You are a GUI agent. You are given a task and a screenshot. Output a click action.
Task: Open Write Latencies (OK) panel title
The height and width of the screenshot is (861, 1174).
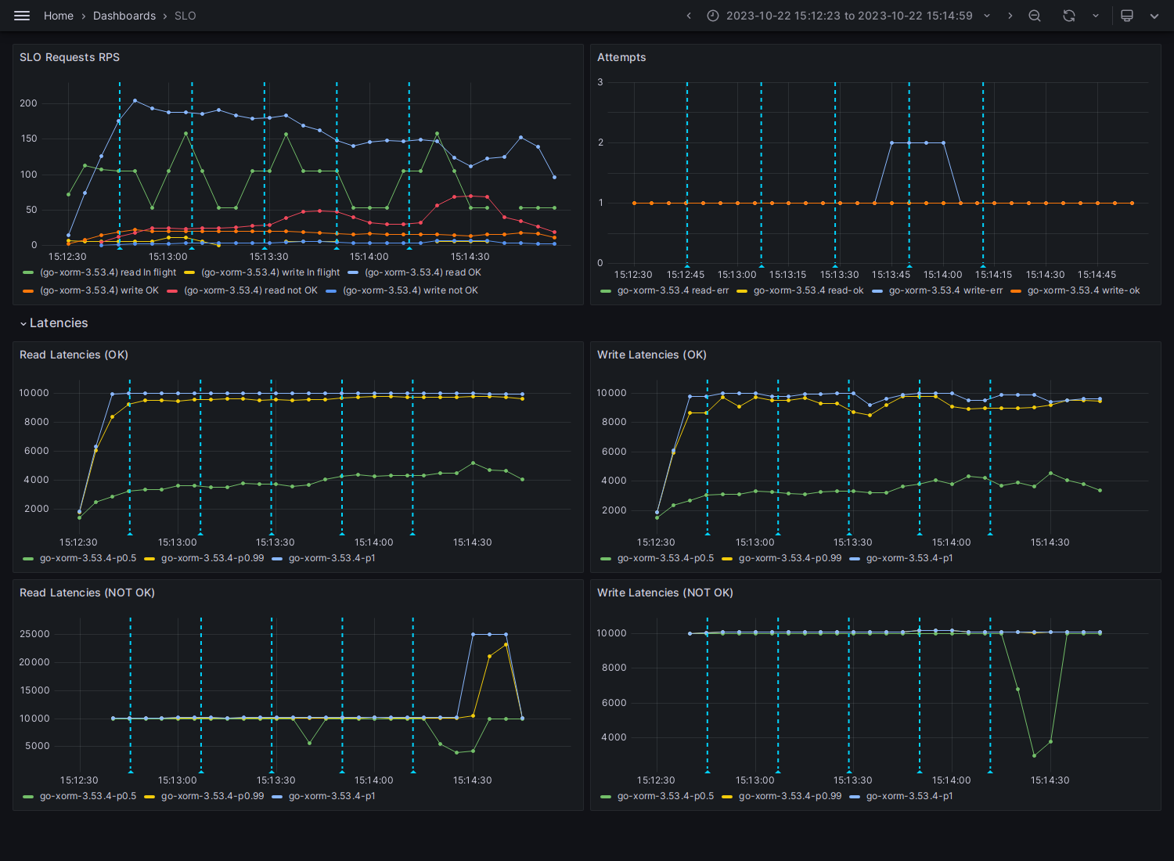[652, 355]
